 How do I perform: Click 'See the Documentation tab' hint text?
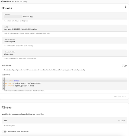click(24, 91)
